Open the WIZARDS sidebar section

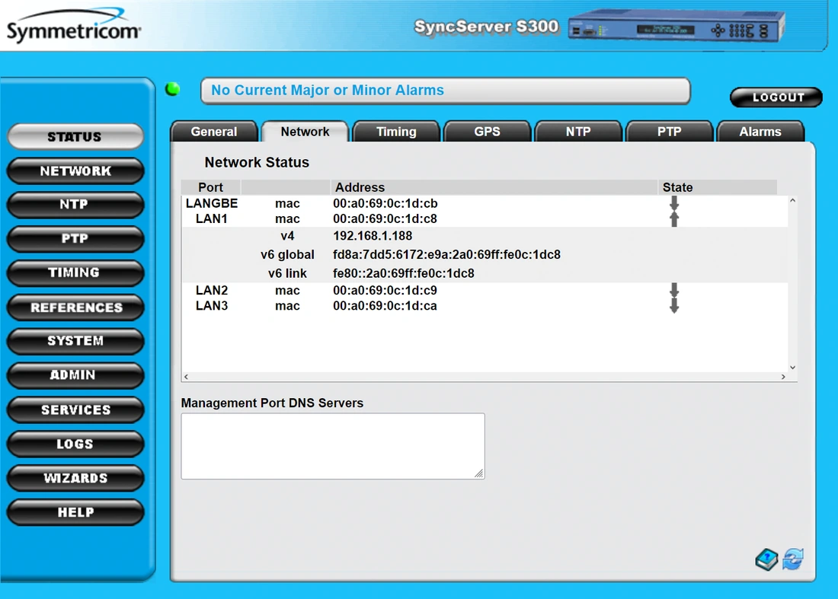tap(75, 478)
